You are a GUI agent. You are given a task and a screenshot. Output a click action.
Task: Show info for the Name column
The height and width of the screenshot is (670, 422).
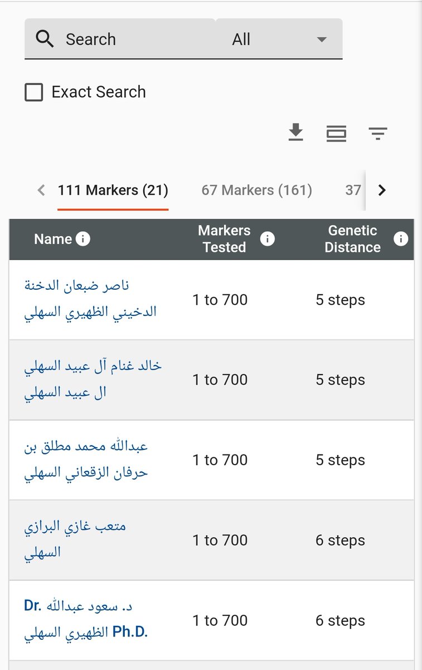click(x=83, y=239)
